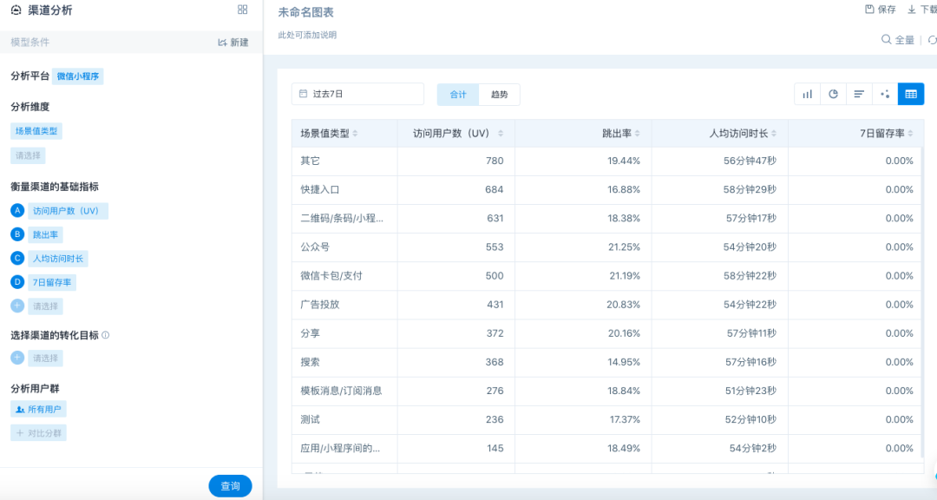
Task: Click the 快捷入口 row label
Action: (319, 189)
